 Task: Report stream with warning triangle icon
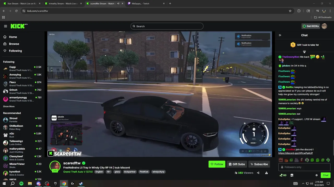pyautogui.click(x=266, y=173)
